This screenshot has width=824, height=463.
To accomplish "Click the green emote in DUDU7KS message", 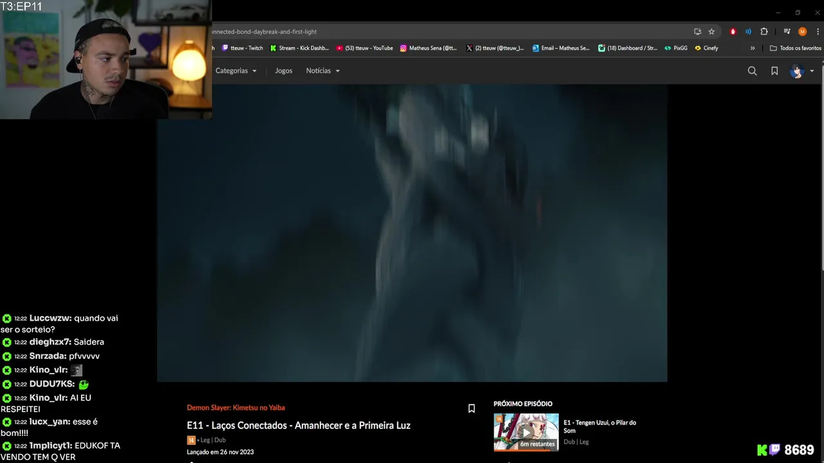I will (x=84, y=385).
